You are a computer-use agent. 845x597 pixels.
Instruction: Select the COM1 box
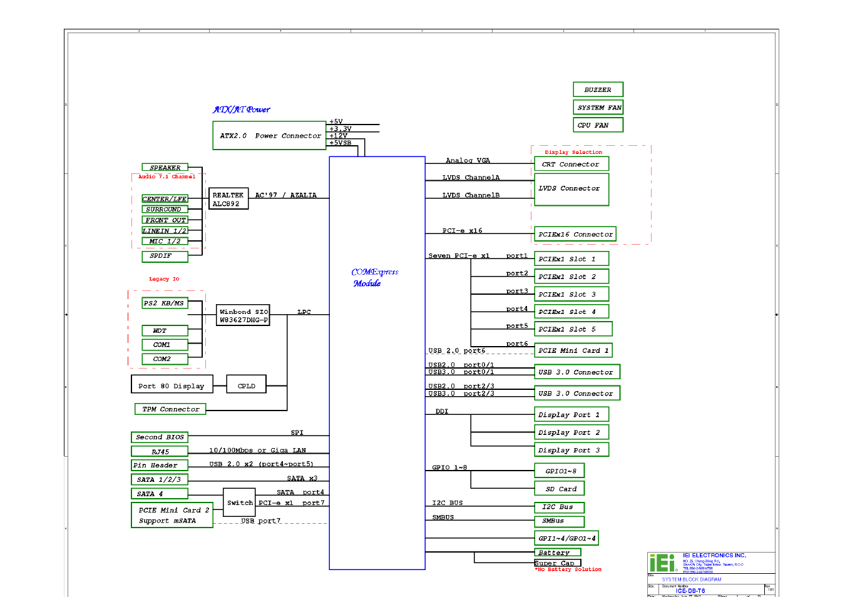[165, 345]
